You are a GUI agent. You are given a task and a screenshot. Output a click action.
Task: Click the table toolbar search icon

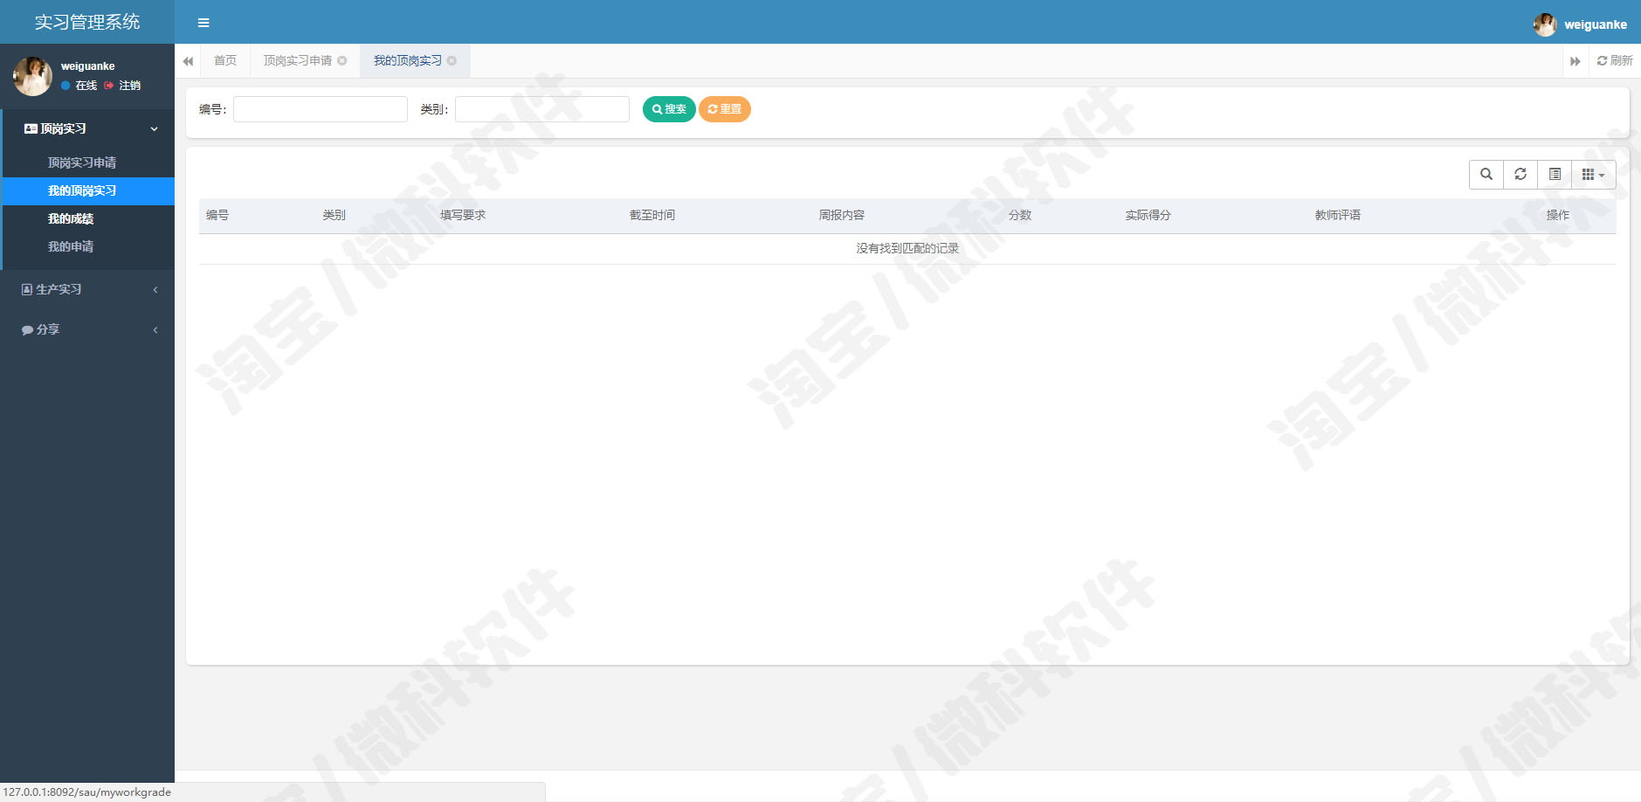point(1486,175)
